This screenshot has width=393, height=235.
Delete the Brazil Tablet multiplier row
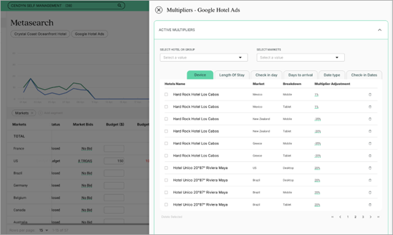[x=370, y=205]
